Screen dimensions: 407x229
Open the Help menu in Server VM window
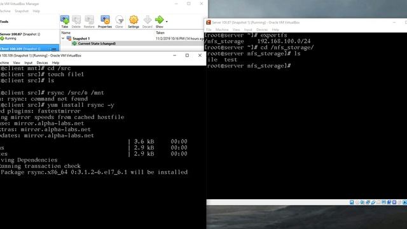275,30
